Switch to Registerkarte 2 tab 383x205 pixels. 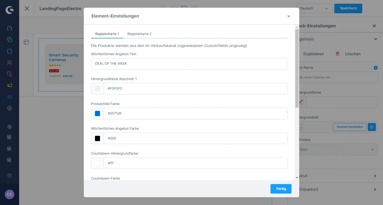[139, 34]
